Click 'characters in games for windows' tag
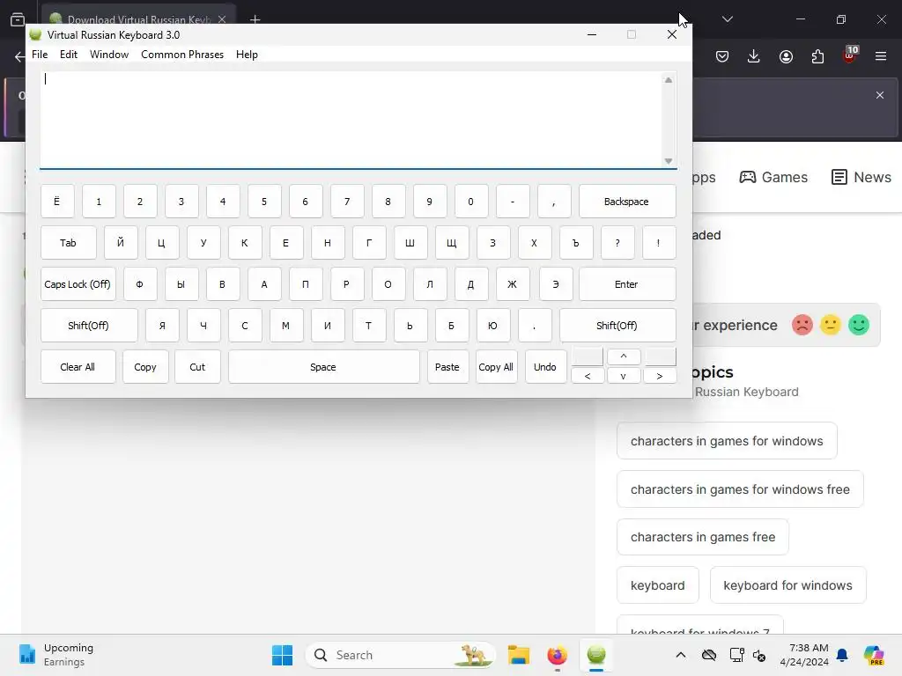 727,441
